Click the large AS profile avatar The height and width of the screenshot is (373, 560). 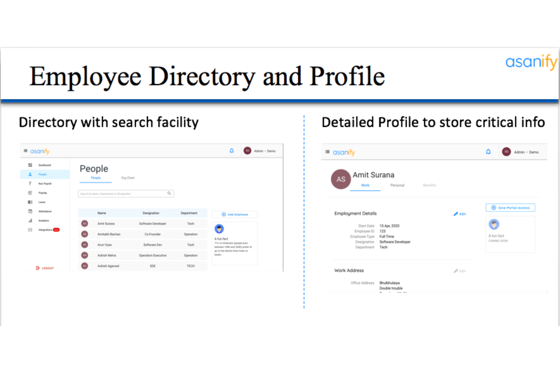click(341, 179)
